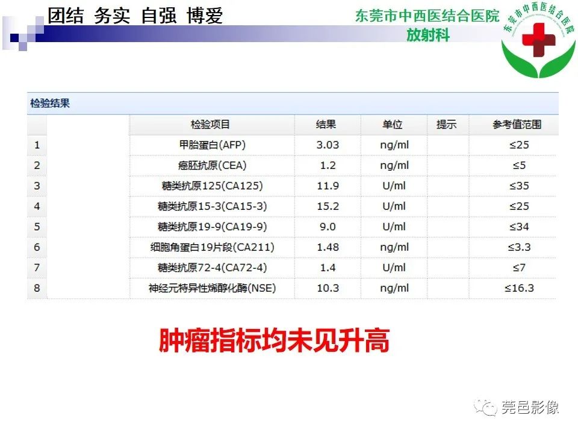Click the hospital logo with red cross
The width and height of the screenshot is (578, 433).
[538, 40]
